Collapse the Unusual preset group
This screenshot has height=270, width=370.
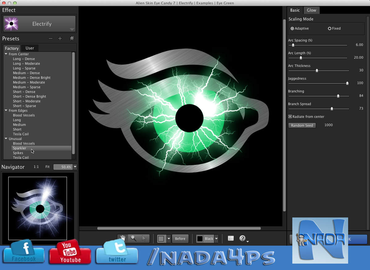[6, 139]
